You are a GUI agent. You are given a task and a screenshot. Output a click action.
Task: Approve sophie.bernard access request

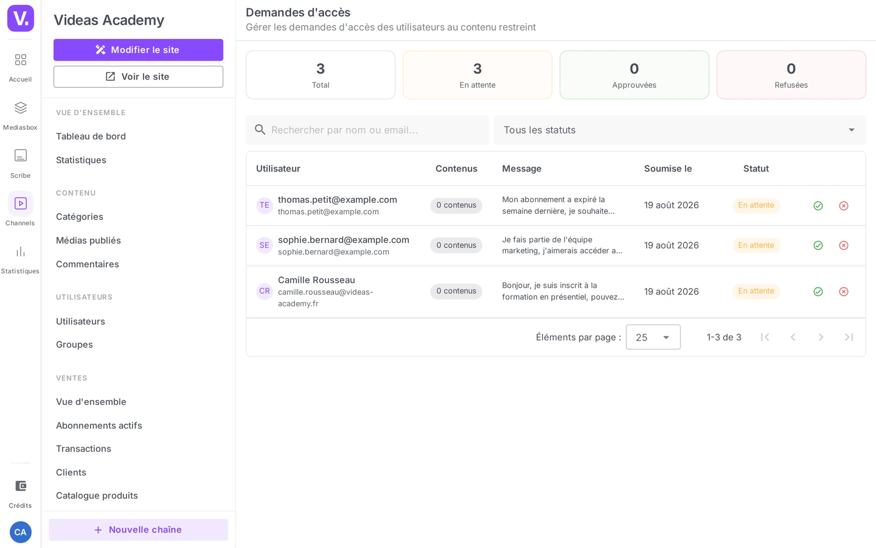pyautogui.click(x=818, y=246)
